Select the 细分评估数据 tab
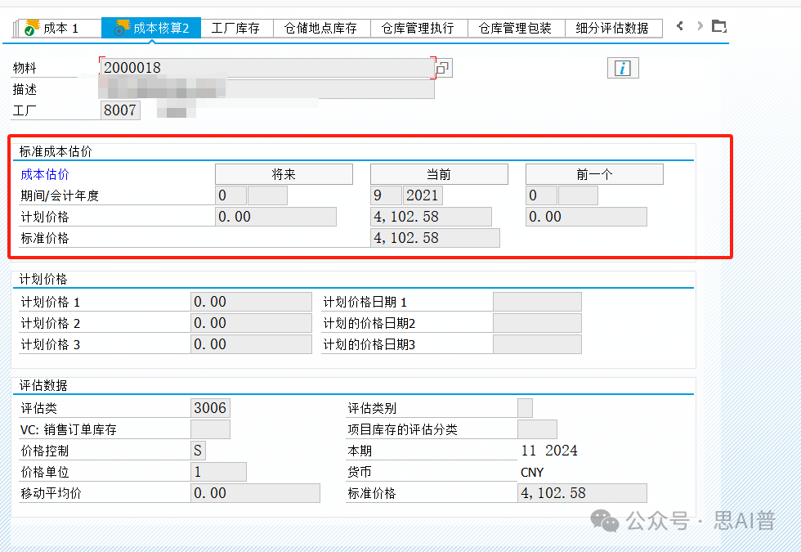Screen dimensions: 801x552 click(612, 28)
